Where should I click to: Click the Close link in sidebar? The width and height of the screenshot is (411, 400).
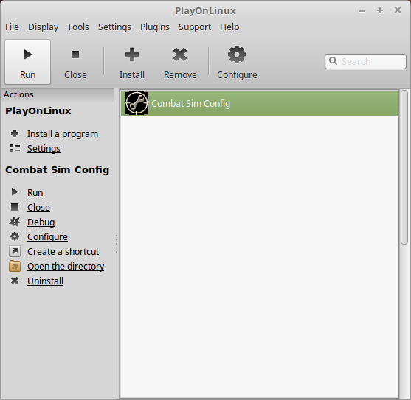point(38,207)
